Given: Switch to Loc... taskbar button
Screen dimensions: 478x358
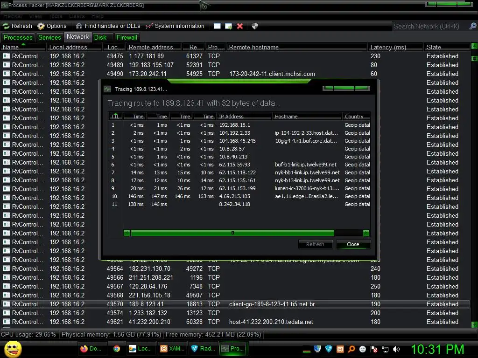Looking at the screenshot, I should click(x=141, y=349).
